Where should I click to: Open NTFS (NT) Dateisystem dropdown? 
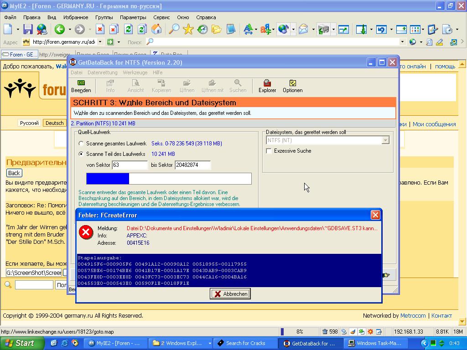[x=385, y=140]
